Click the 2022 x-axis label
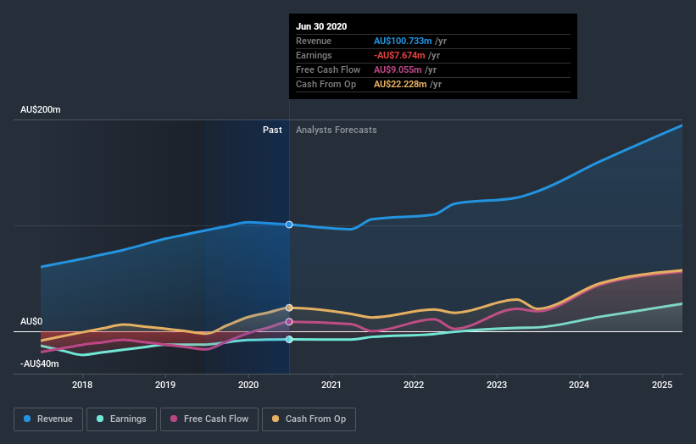The height and width of the screenshot is (444, 696). pyautogui.click(x=414, y=385)
